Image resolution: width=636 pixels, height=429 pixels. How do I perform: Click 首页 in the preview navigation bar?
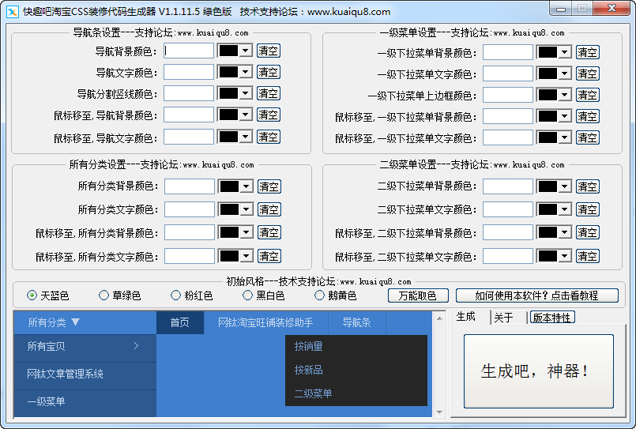point(179,322)
